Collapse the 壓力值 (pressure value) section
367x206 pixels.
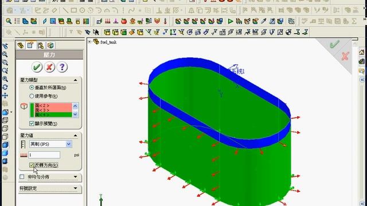pyautogui.click(x=75, y=136)
